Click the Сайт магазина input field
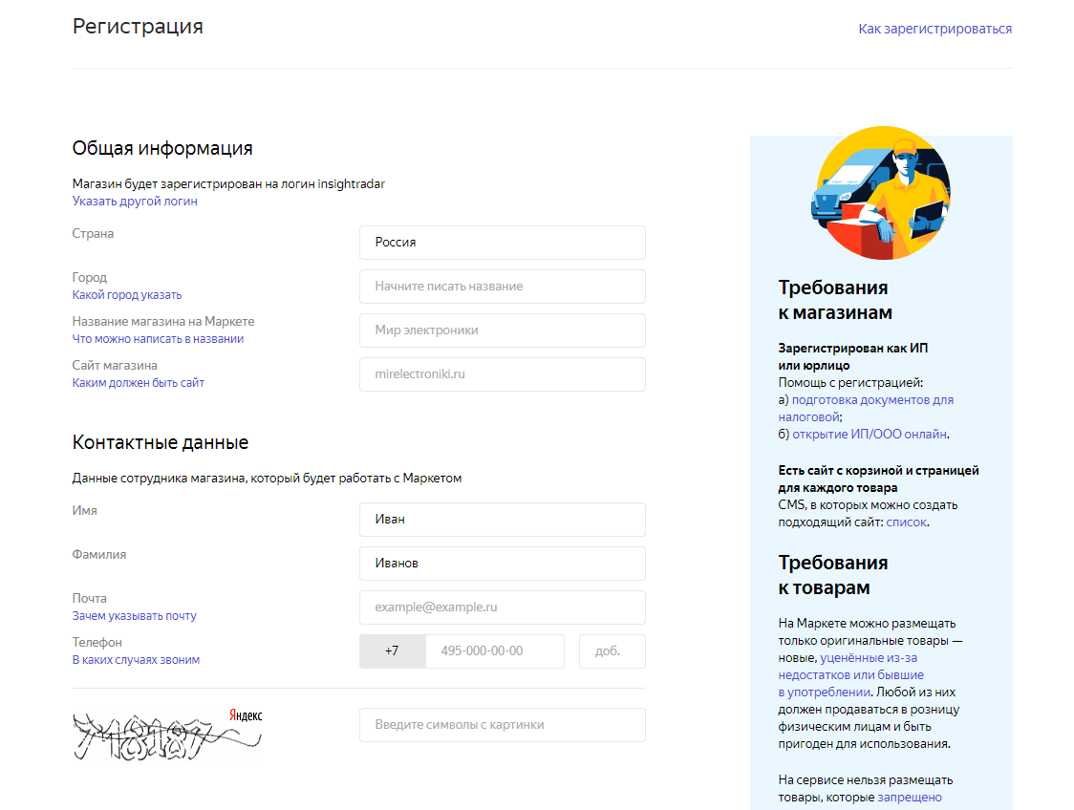The width and height of the screenshot is (1074, 810). coord(502,374)
